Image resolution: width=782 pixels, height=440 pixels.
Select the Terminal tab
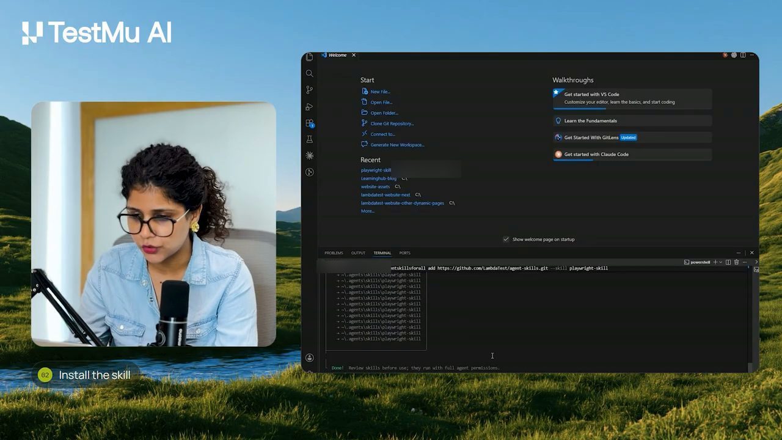click(x=382, y=253)
